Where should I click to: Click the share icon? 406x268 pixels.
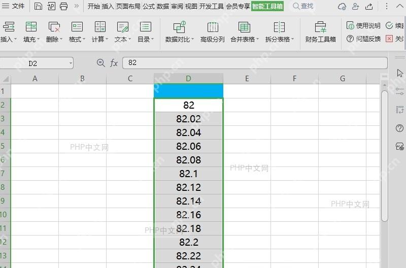coord(369,6)
